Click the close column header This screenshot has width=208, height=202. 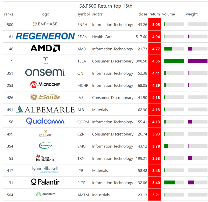click(143, 14)
